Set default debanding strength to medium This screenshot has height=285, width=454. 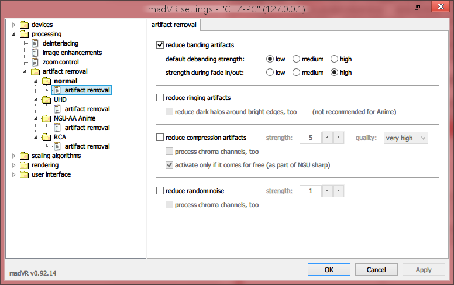(296, 59)
